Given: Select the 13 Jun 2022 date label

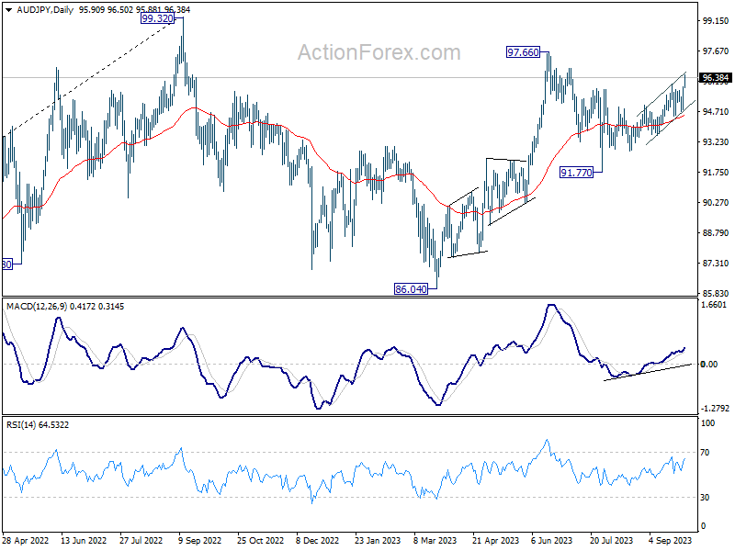Looking at the screenshot, I should coord(84,541).
